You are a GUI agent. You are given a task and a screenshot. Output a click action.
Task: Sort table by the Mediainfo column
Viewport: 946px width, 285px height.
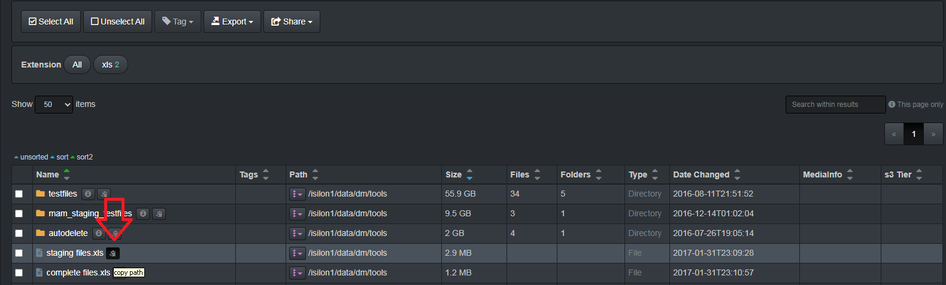point(850,174)
